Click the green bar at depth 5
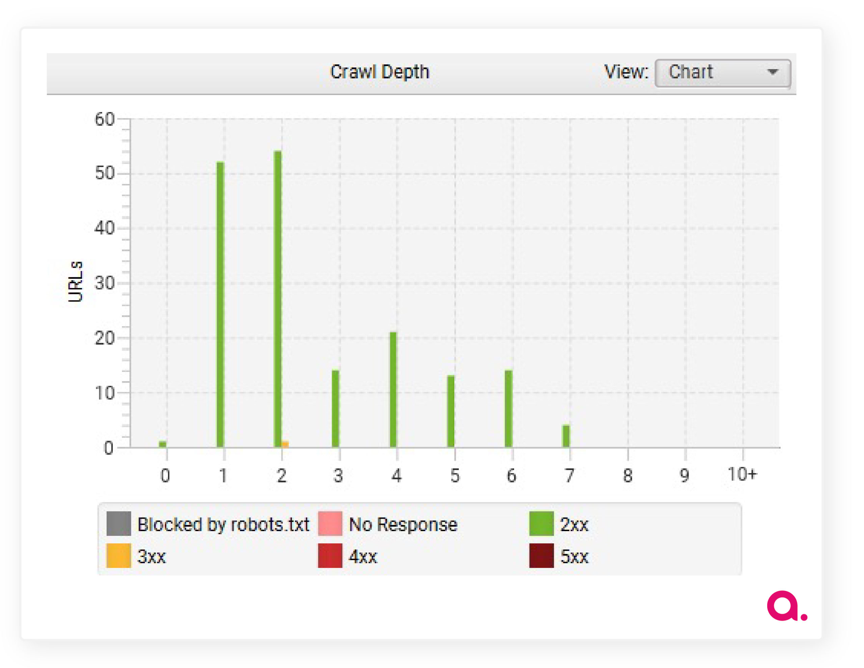The height and width of the screenshot is (668, 864). (x=451, y=411)
